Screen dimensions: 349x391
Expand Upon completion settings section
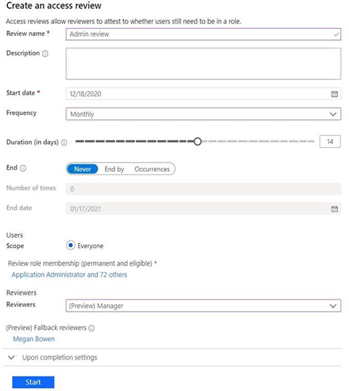(52, 358)
